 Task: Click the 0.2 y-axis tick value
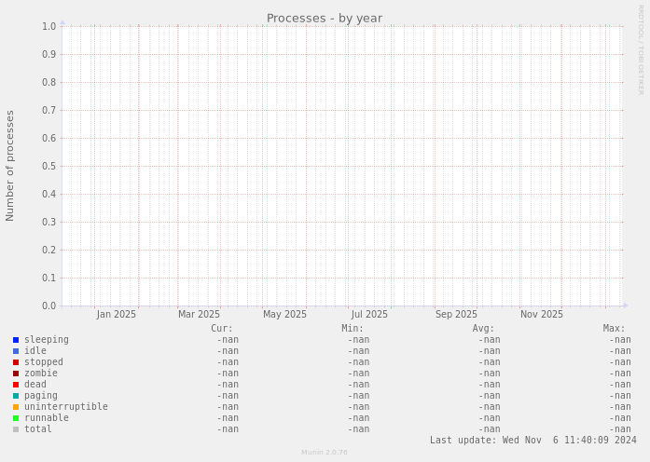point(48,250)
